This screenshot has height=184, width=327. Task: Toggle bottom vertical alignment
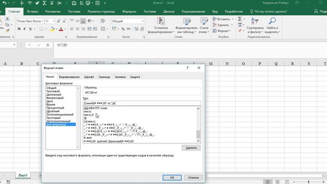pos(83,21)
